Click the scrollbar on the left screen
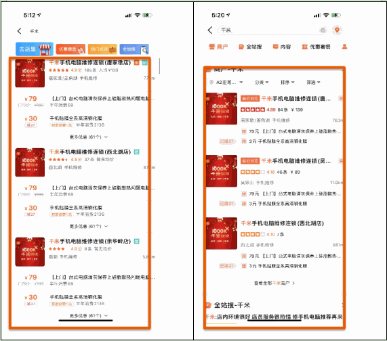 click(x=160, y=66)
